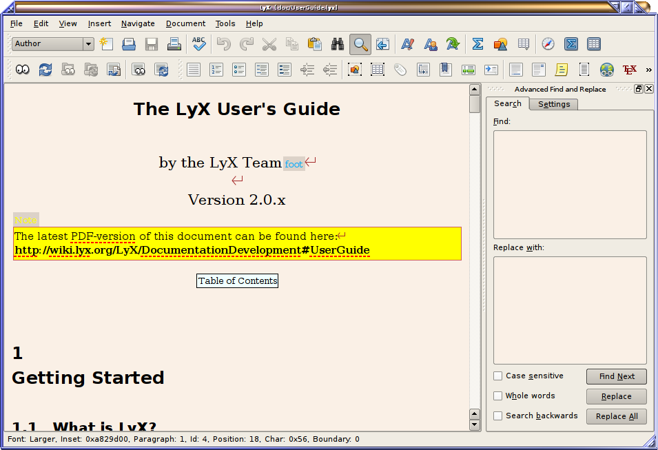
Task: Enable Whole words checkbox
Action: [x=497, y=396]
